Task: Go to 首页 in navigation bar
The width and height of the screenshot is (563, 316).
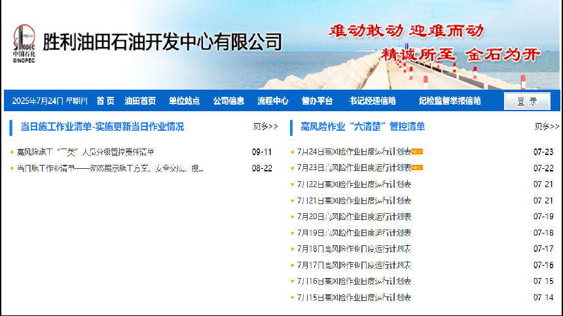Action: (105, 101)
